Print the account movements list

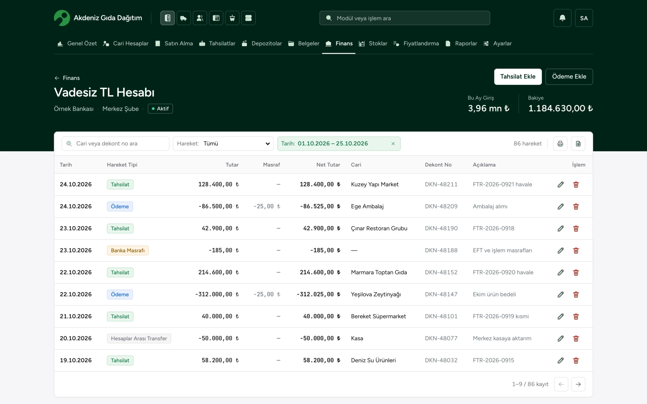click(560, 144)
